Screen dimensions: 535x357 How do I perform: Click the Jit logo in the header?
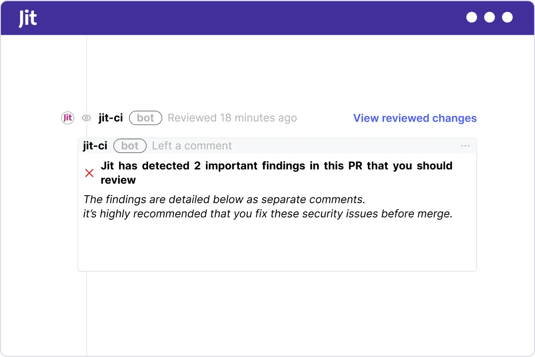[28, 18]
